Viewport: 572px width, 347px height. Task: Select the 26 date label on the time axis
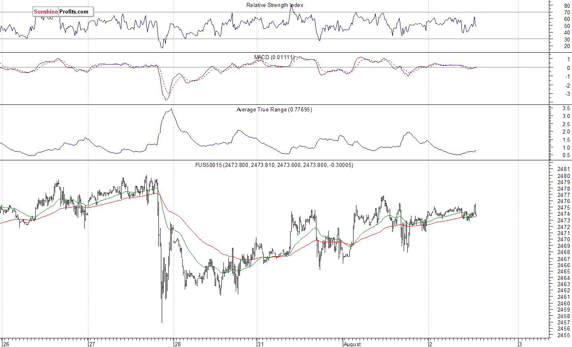click(x=6, y=344)
